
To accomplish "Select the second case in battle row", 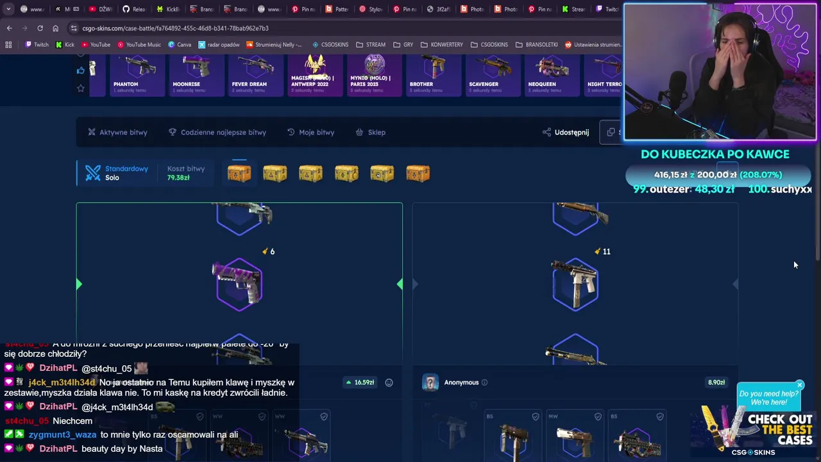I will 275,173.
